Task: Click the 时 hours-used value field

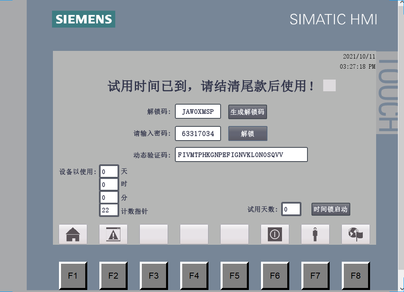Action: click(x=109, y=185)
